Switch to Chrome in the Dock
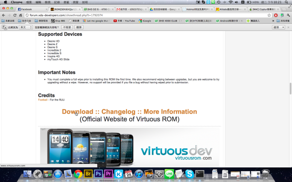This screenshot has height=182, width=292. (x=78, y=174)
